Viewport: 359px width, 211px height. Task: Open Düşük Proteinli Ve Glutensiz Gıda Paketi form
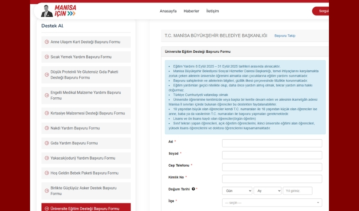(86, 75)
